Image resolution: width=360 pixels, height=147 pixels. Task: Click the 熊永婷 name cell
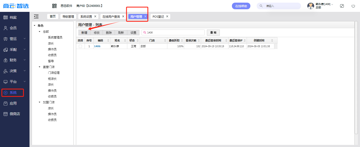point(119,46)
